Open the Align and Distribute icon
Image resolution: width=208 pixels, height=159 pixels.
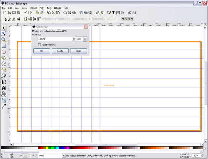(x=122, y=13)
